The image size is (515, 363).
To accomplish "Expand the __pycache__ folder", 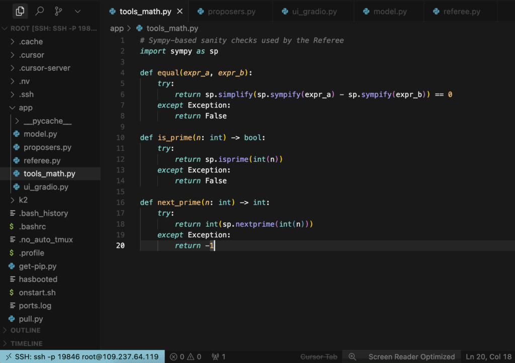I will click(47, 121).
